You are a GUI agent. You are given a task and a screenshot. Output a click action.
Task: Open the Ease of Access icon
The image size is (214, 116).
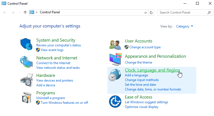115,102
